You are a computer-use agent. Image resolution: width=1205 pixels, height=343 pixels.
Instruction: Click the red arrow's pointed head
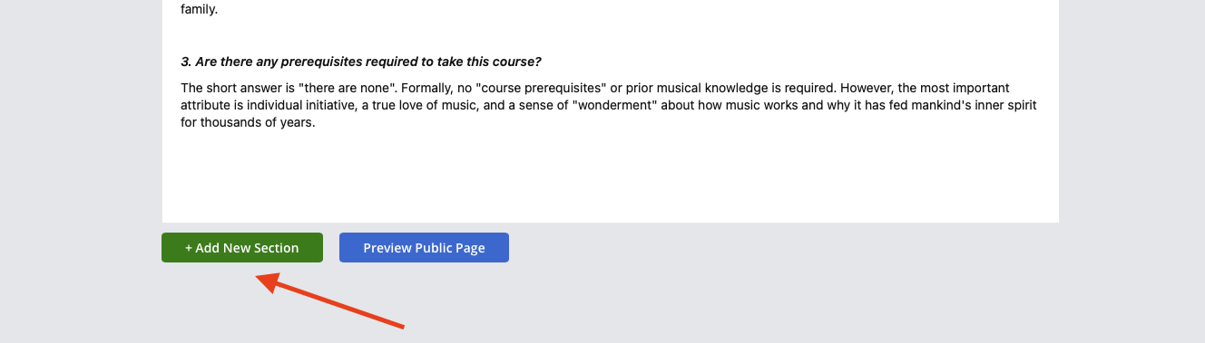pyautogui.click(x=265, y=281)
